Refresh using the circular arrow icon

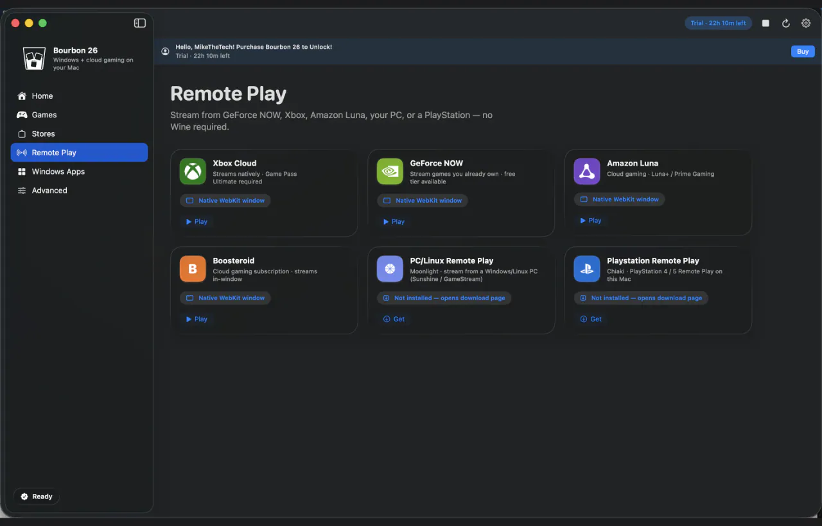785,23
